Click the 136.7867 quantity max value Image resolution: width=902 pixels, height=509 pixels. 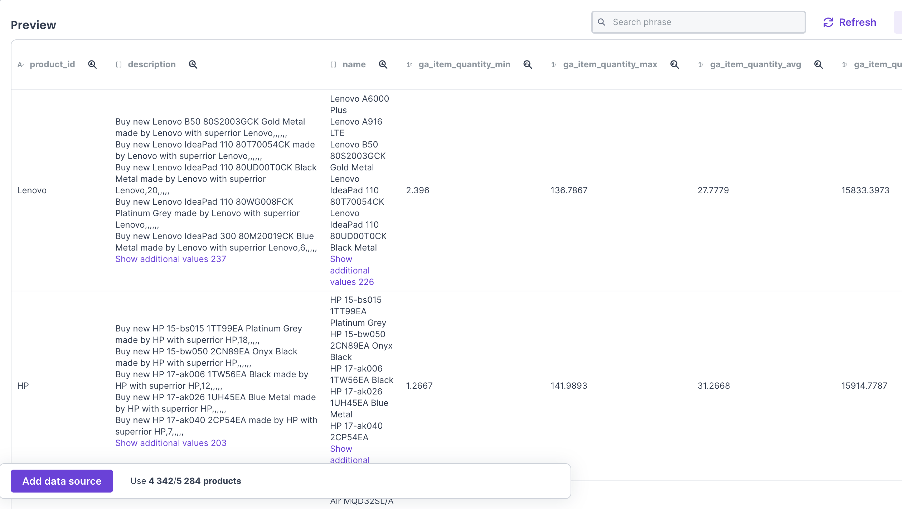(x=569, y=190)
